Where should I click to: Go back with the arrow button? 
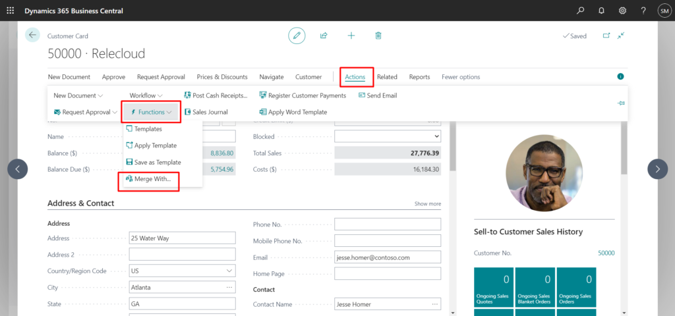point(32,36)
